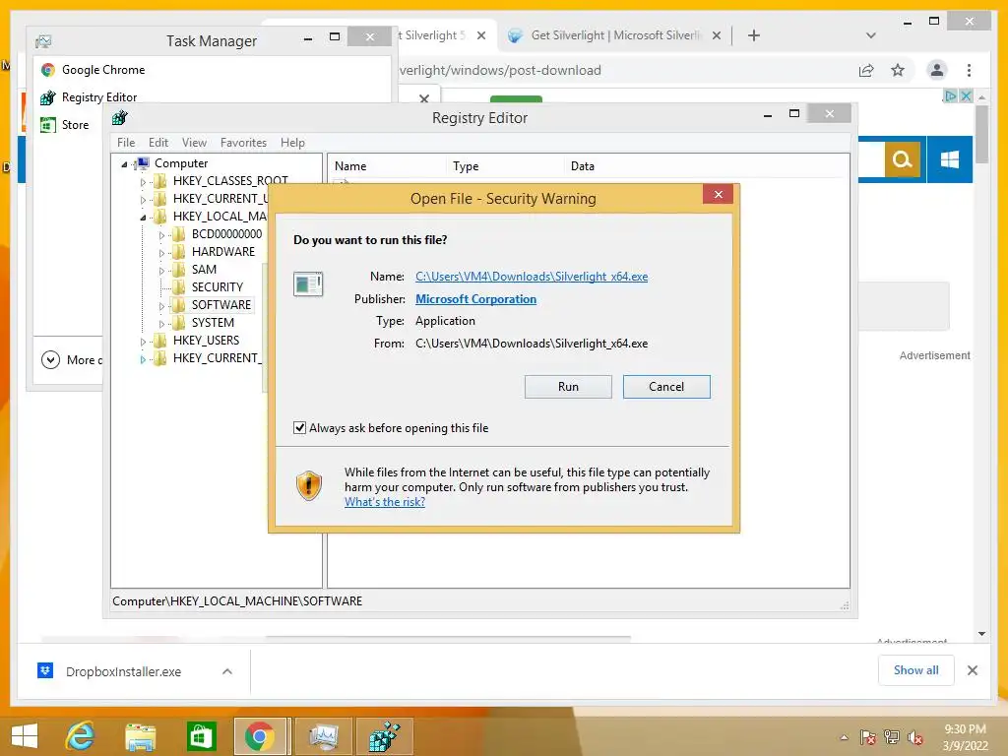Click the Computer icon in registry tree
This screenshot has width=1008, height=756.
[143, 163]
